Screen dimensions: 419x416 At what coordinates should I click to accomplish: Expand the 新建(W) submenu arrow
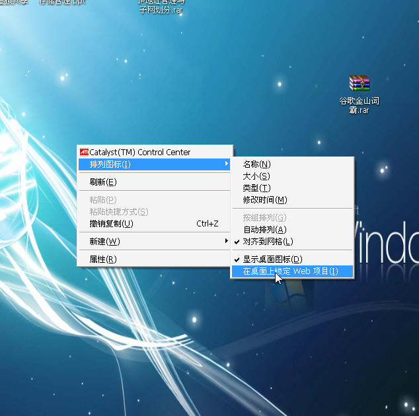point(226,241)
